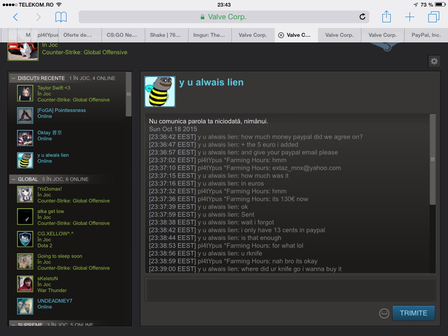This screenshot has width=448, height=336.
Task: Close the active Valve tab
Action: [x=281, y=35]
